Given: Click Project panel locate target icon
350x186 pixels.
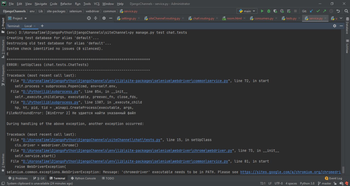Looking at the screenshot, I should (x=89, y=18).
